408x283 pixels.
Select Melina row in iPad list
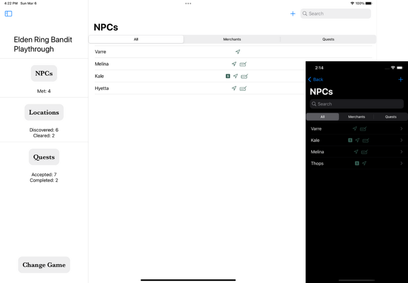(x=200, y=64)
